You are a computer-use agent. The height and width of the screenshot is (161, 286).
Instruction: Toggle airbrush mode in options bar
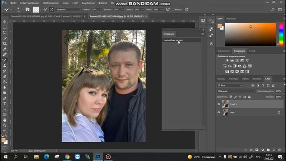click(168, 9)
